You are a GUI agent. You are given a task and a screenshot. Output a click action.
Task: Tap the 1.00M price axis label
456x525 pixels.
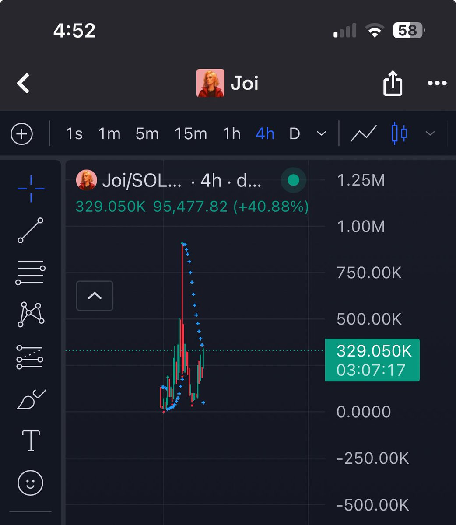pyautogui.click(x=361, y=226)
